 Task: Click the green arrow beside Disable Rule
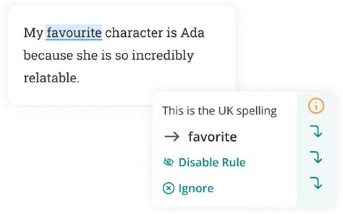pyautogui.click(x=316, y=157)
